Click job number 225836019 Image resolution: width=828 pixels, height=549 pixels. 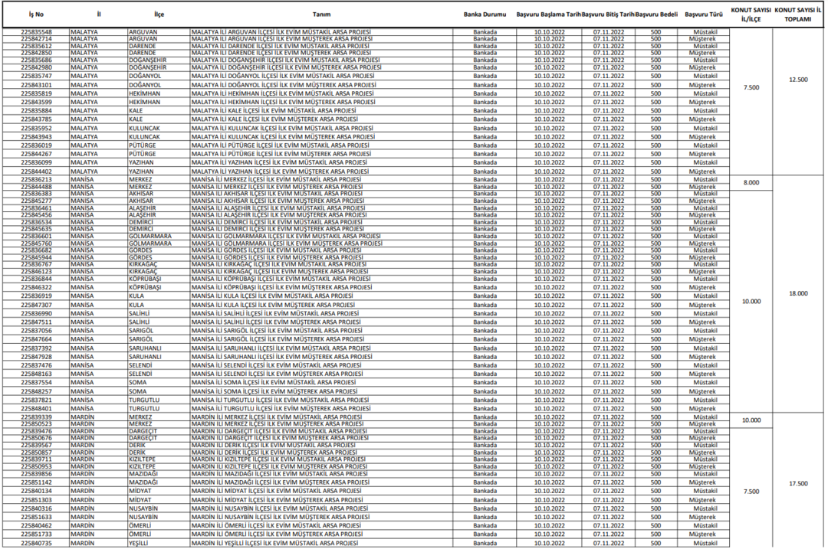[x=37, y=145]
